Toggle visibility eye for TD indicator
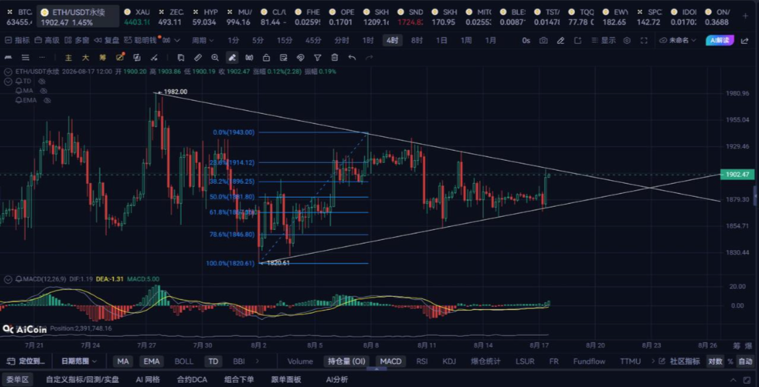This screenshot has height=387, width=759. click(42, 81)
